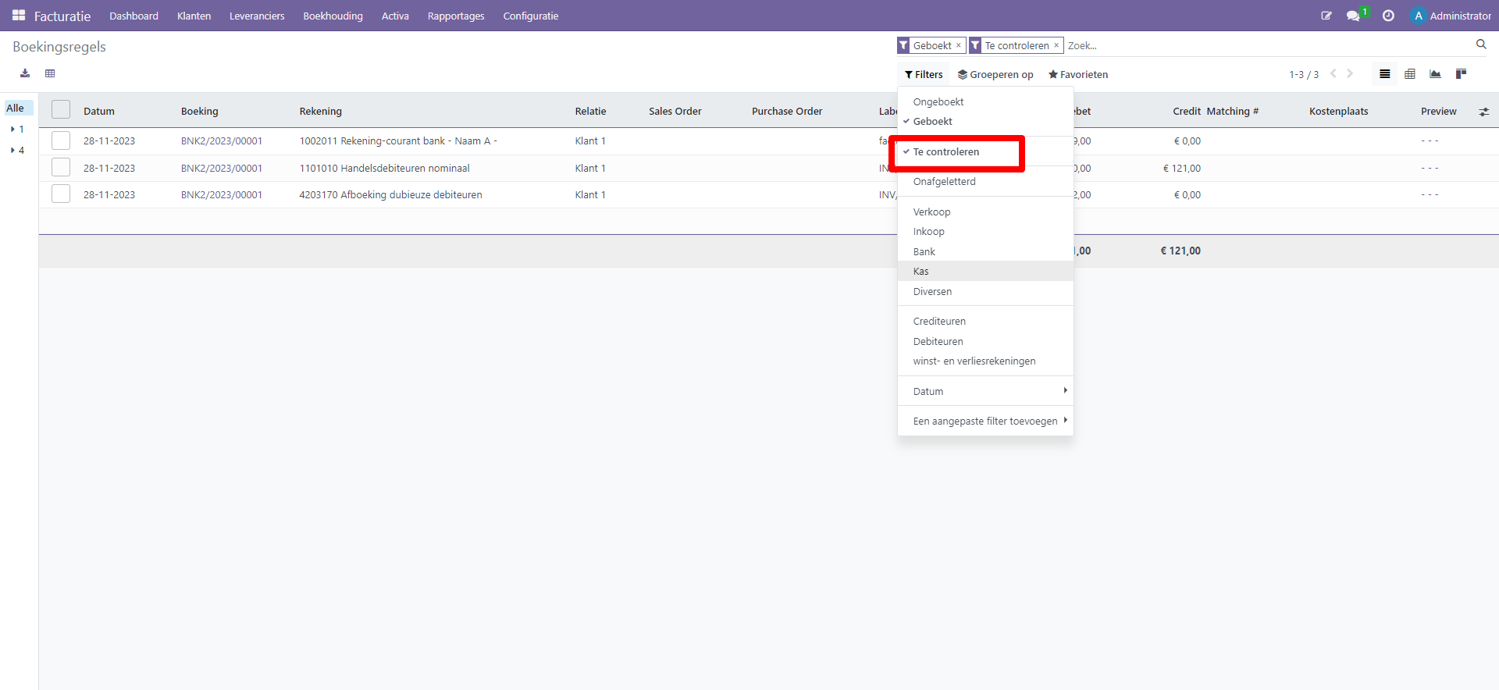
Task: Click the magnifier search icon
Action: tap(1481, 44)
